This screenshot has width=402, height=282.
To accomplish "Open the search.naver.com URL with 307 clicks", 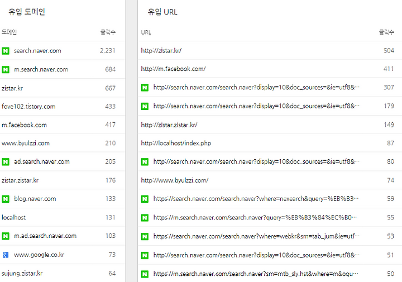I will tap(256, 88).
